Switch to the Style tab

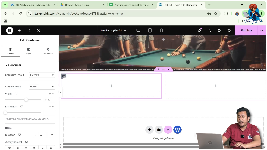point(29,51)
